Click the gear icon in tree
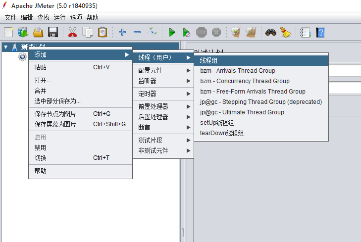The height and width of the screenshot is (242, 361). tap(22, 56)
